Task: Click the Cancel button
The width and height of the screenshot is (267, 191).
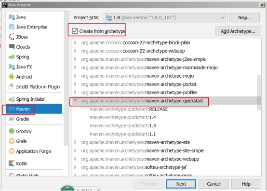Action: 214,184
